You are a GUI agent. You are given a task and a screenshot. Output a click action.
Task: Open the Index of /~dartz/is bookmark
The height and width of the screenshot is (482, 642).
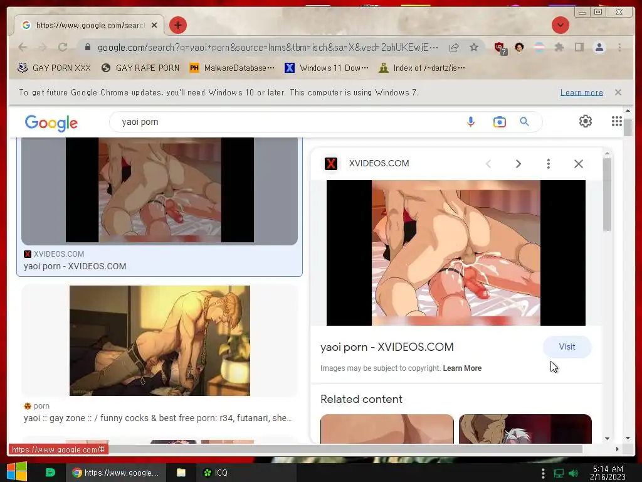coord(422,68)
